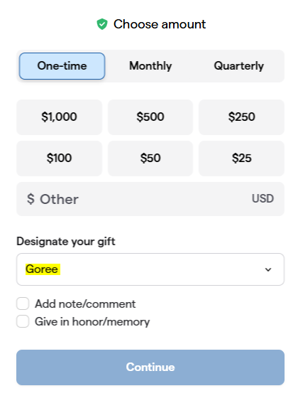298x403 pixels.
Task: Click the dollar sign in Other field
Action: [x=31, y=199]
